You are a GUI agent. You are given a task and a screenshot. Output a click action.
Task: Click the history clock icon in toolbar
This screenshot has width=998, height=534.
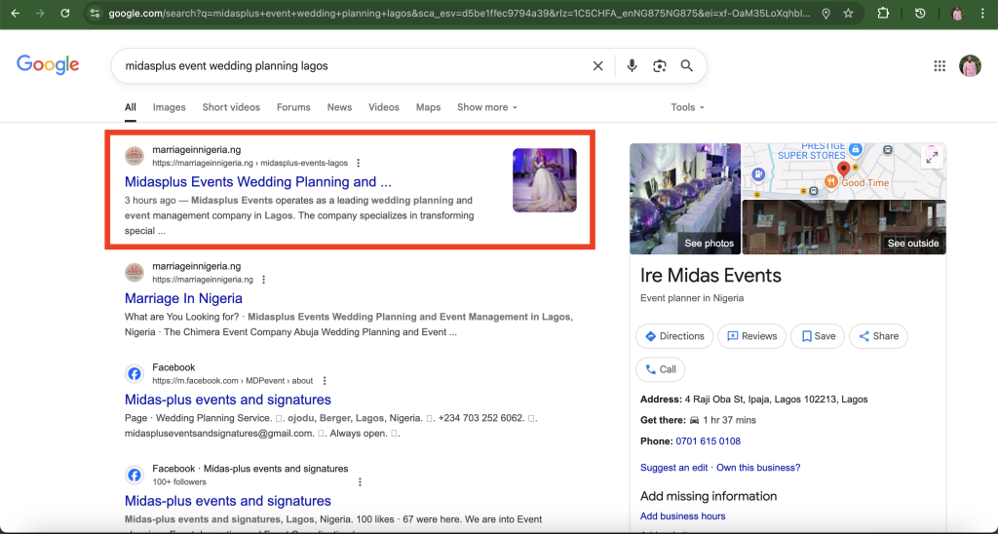(920, 14)
